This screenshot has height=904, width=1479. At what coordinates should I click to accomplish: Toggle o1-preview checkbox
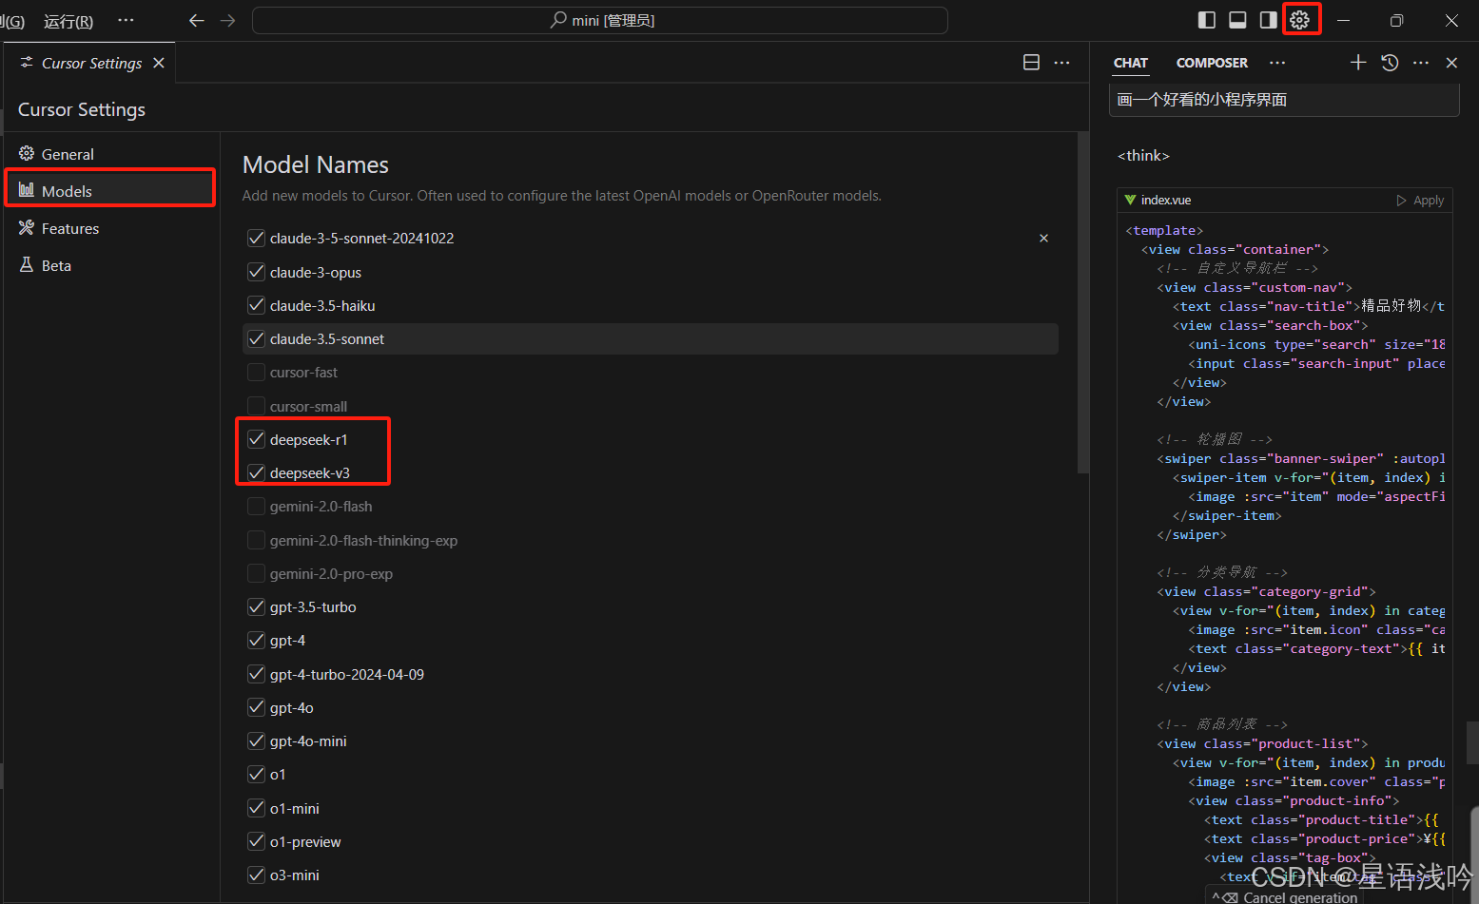click(256, 841)
